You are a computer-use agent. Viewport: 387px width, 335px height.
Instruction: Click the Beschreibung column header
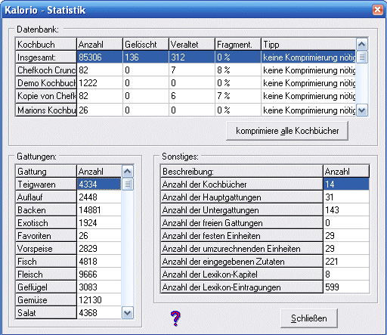(x=242, y=172)
